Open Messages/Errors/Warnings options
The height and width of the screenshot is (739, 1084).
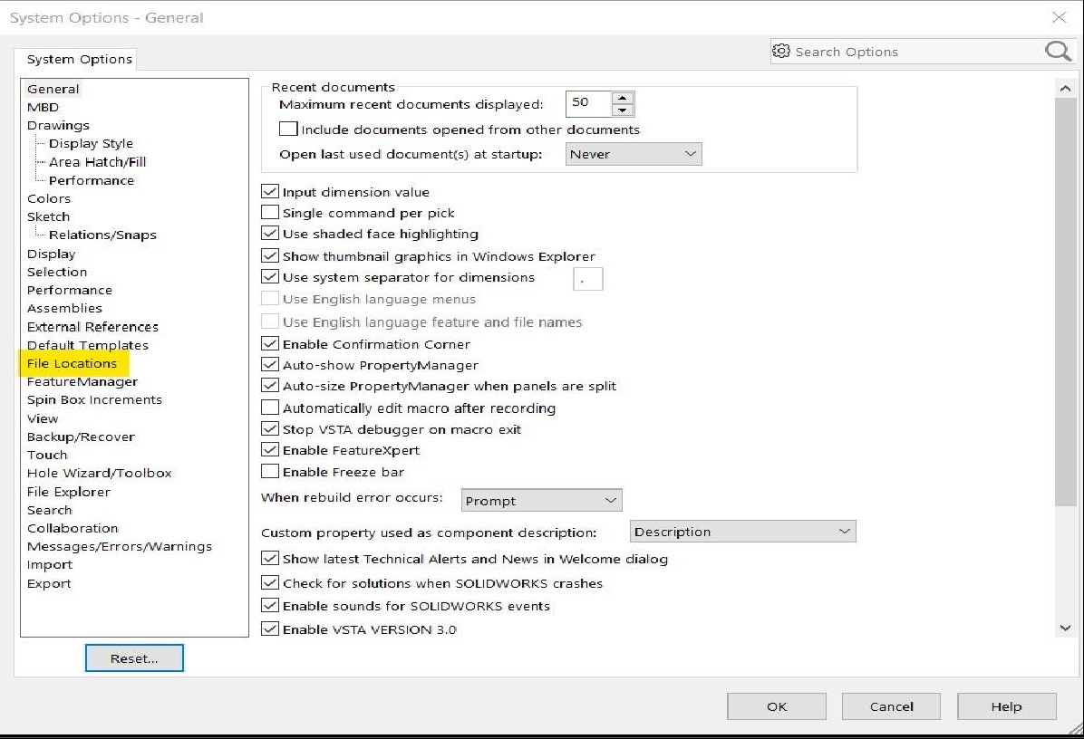pyautogui.click(x=120, y=546)
